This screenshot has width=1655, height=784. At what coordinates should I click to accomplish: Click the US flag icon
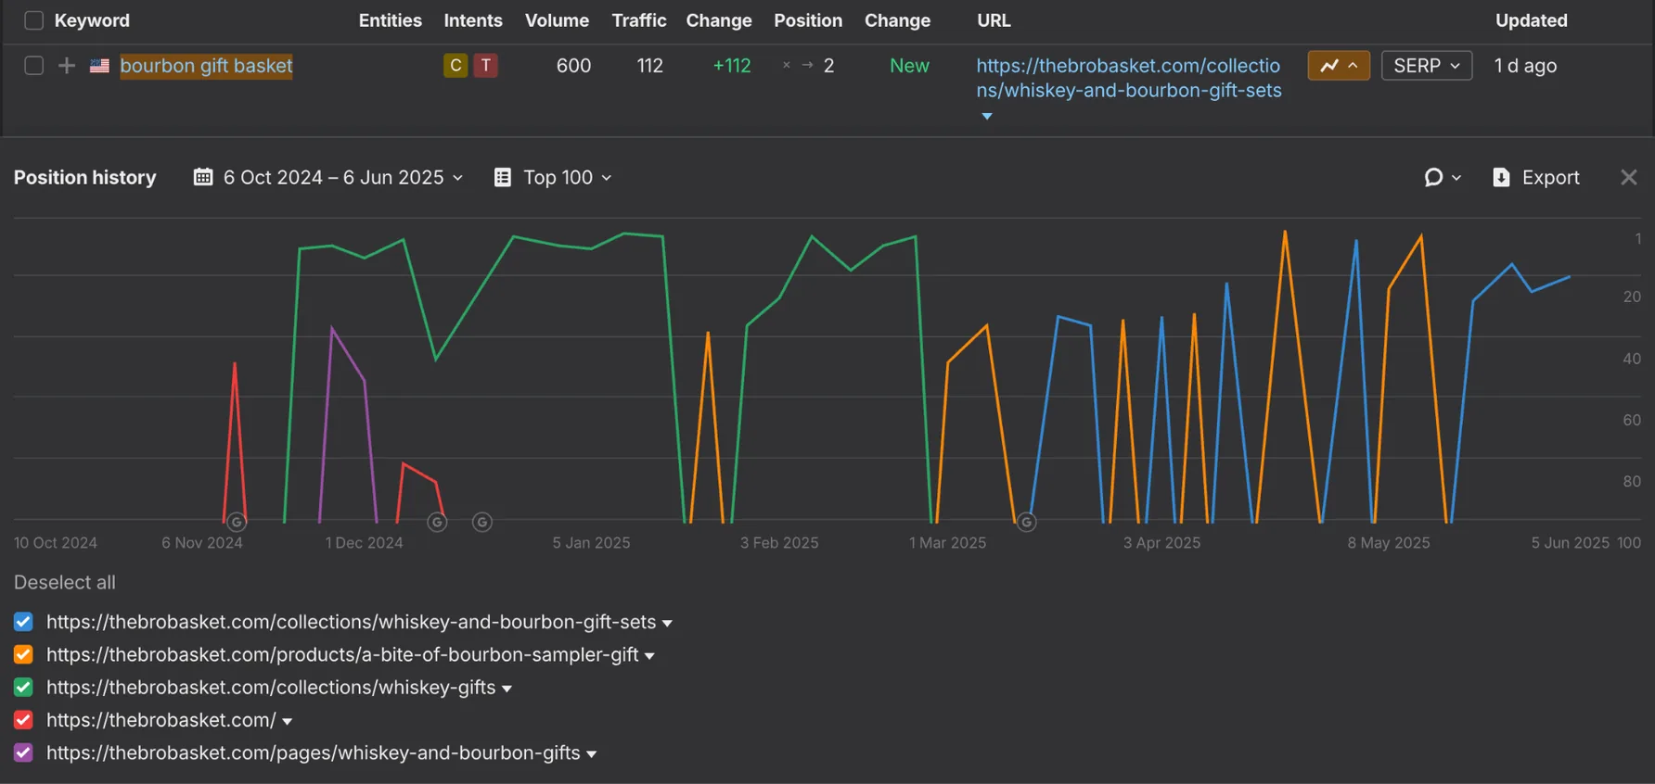pos(99,66)
